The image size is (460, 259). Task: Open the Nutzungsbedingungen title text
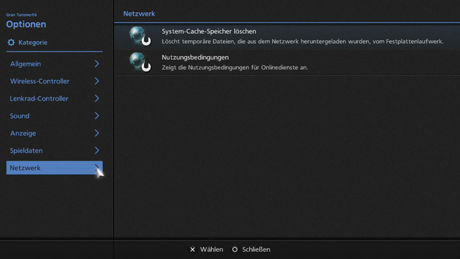coord(195,58)
